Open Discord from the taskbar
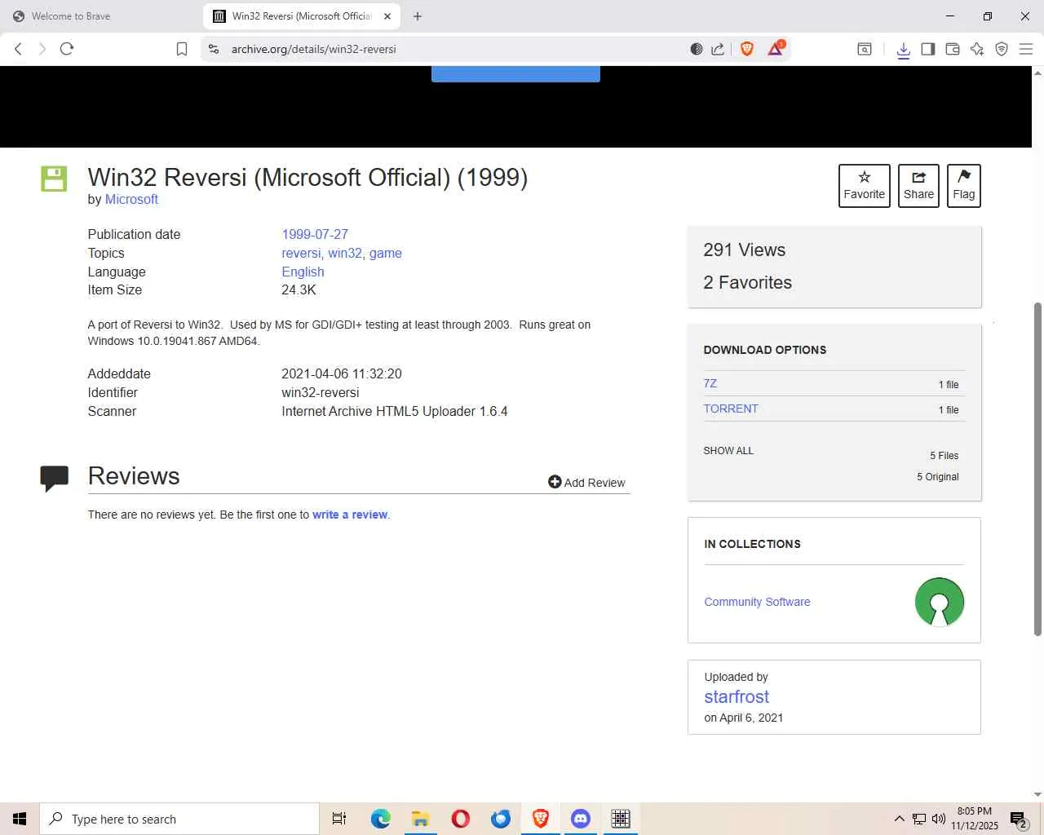The width and height of the screenshot is (1044, 835). [x=581, y=819]
